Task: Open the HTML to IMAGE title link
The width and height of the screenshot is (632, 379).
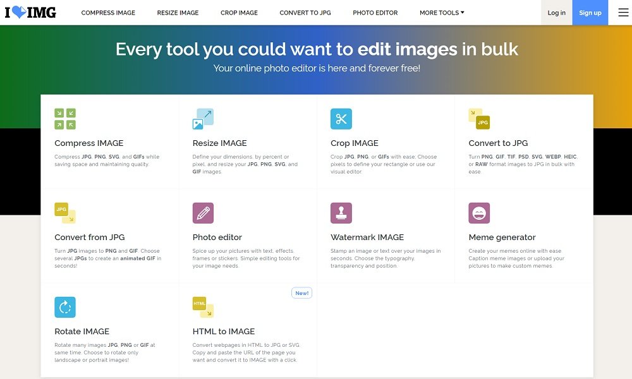Action: click(224, 332)
